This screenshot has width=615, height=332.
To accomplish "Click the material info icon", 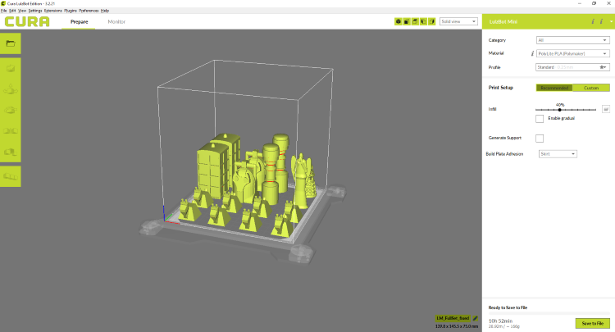I will click(532, 52).
